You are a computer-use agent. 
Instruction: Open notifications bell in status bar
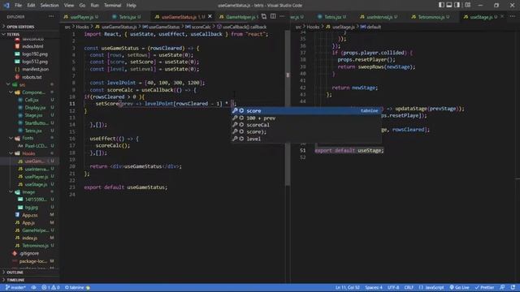click(x=513, y=287)
